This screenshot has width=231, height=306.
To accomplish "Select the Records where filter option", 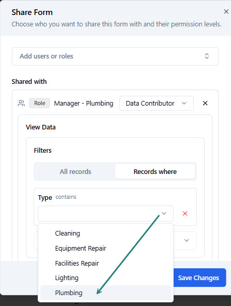I will coord(155,171).
